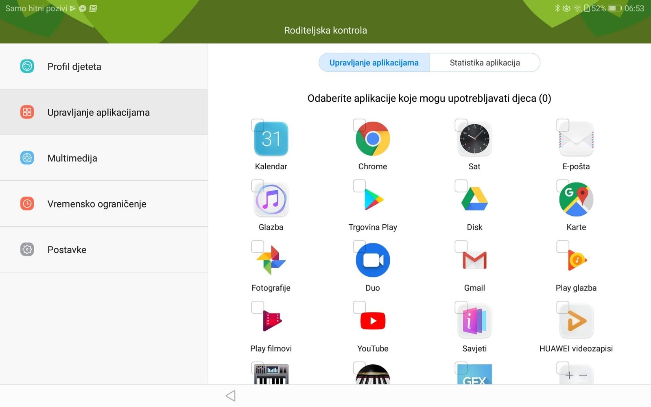The width and height of the screenshot is (651, 407).
Task: Tap the Vremensko ograničenje clock icon
Action: point(27,203)
